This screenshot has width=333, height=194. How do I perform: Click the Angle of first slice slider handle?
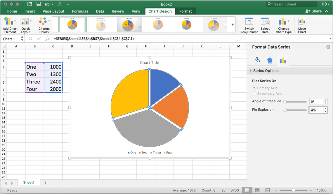[285, 102]
